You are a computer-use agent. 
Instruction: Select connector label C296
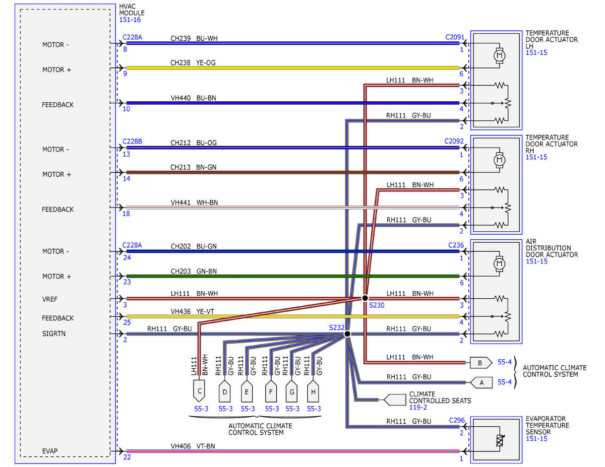pos(456,420)
